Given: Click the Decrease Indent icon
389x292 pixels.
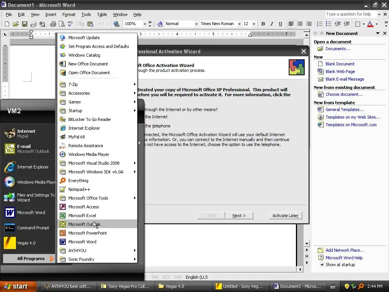Looking at the screenshot, I should coord(338,24).
